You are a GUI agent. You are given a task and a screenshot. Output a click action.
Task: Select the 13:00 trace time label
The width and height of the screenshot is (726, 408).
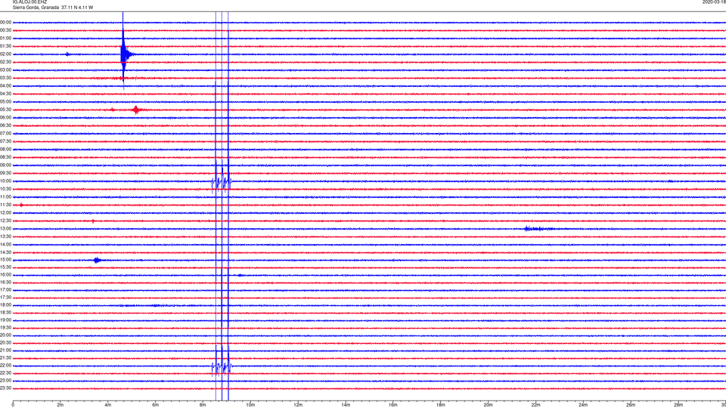pos(5,228)
